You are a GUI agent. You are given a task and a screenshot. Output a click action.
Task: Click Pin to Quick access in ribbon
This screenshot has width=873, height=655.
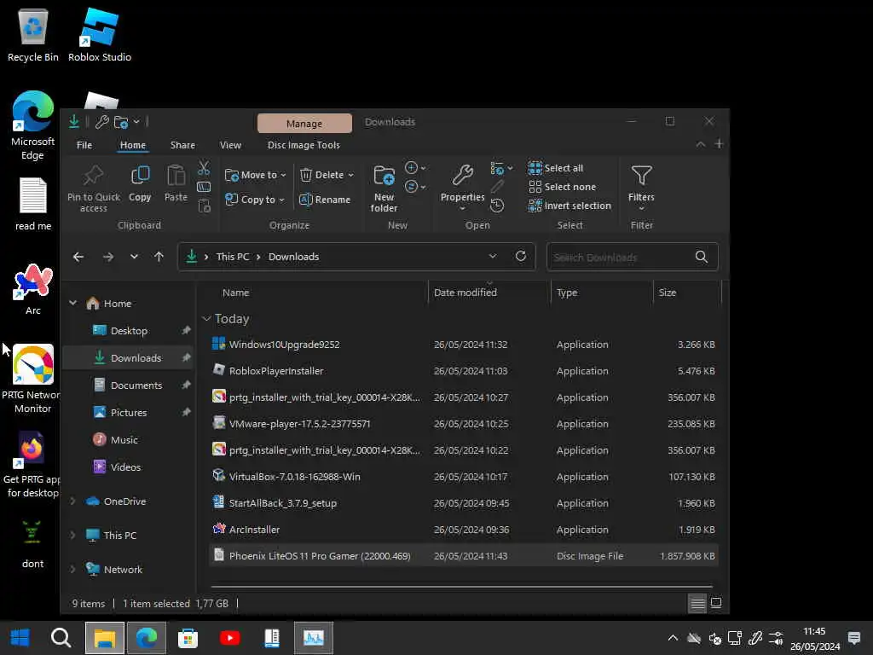(x=94, y=188)
